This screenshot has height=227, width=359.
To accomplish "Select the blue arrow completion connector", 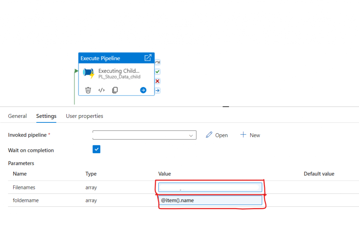I will pyautogui.click(x=157, y=91).
